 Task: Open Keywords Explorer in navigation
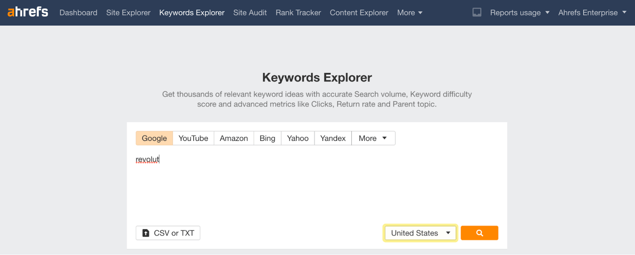pyautogui.click(x=192, y=13)
